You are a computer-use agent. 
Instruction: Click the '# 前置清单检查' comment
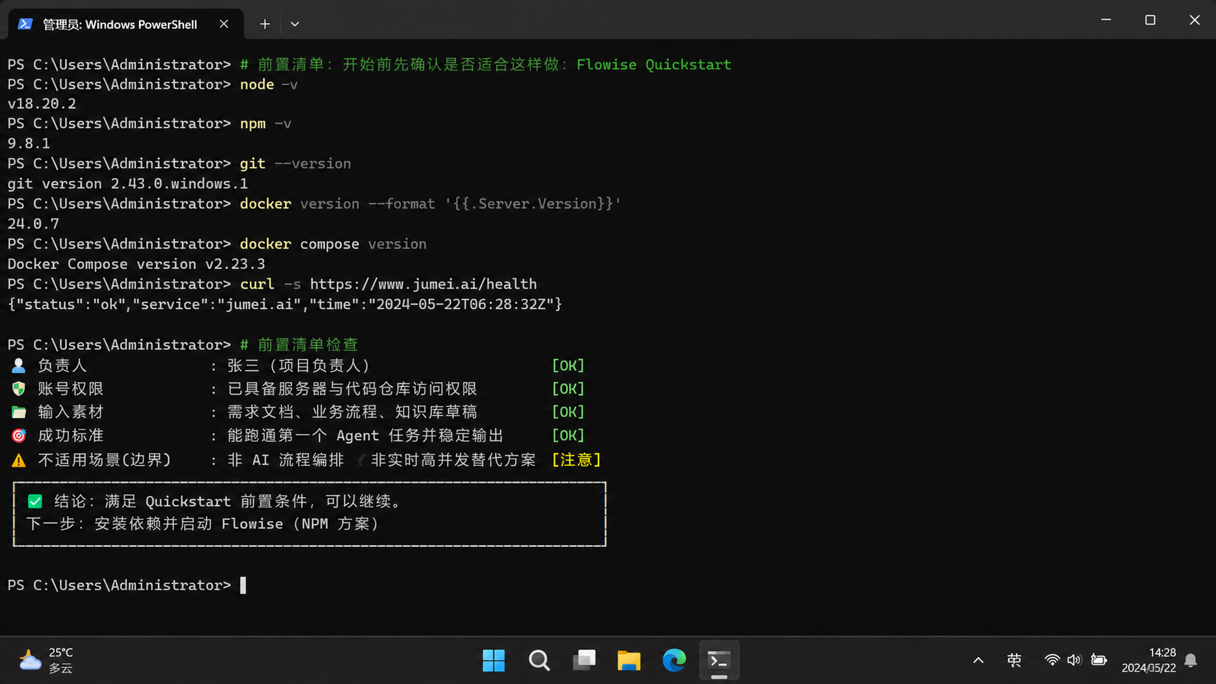(x=299, y=345)
